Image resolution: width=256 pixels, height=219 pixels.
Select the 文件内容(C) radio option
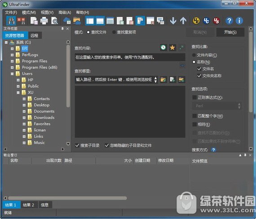tap(194, 55)
